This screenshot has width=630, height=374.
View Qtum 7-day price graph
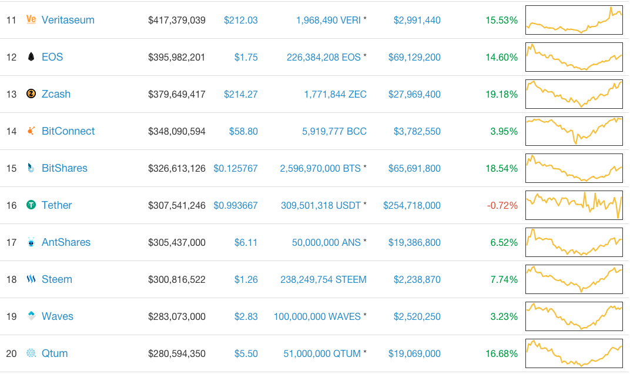point(574,353)
